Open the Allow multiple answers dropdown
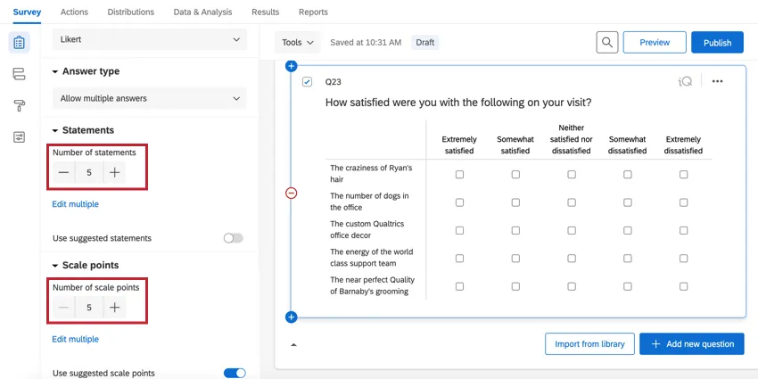The height and width of the screenshot is (379, 758). point(149,98)
